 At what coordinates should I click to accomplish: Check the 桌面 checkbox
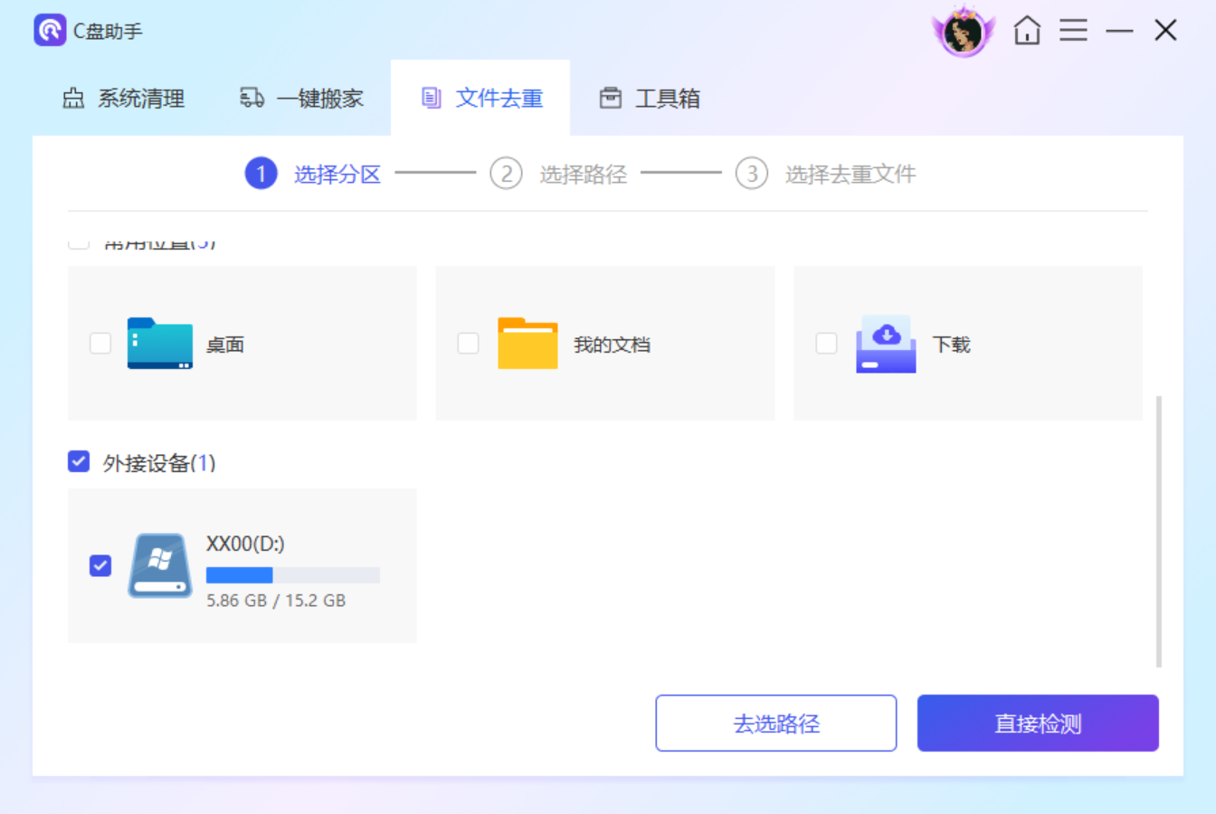point(100,345)
